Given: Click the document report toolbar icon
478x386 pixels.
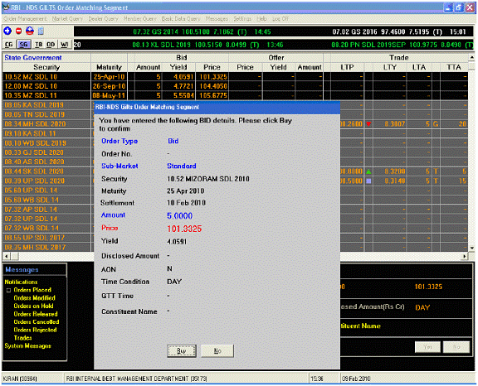Looking at the screenshot, I should [x=41, y=31].
